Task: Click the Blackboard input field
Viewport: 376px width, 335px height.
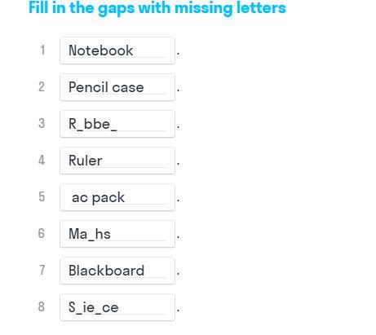Action: [117, 271]
